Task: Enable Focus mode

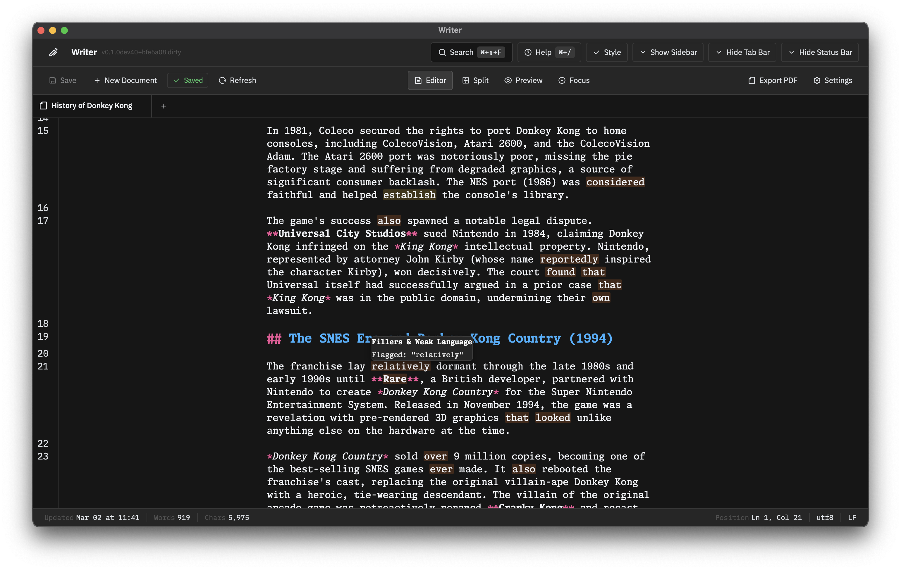Action: [574, 80]
